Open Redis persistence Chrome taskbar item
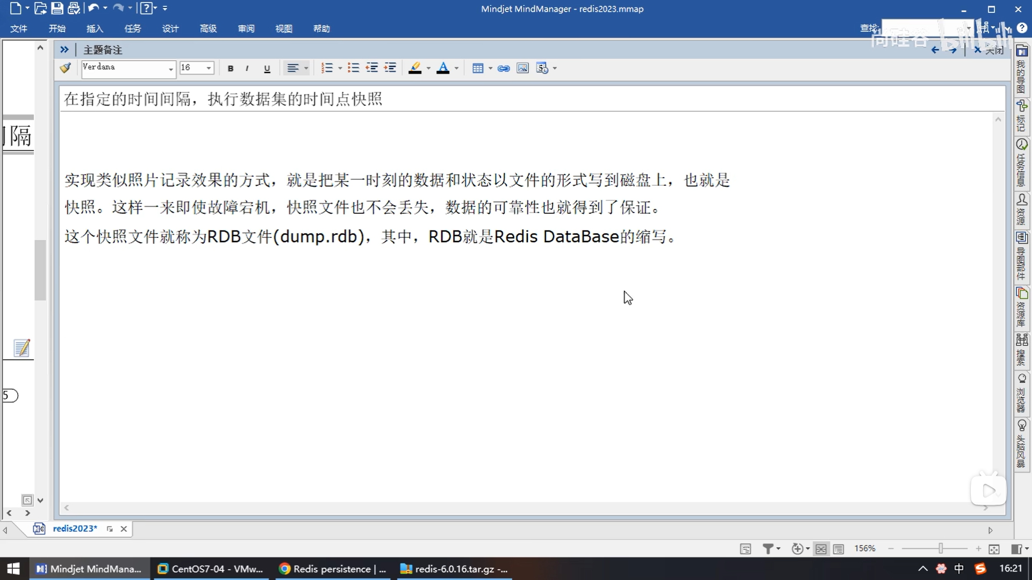 (x=333, y=569)
